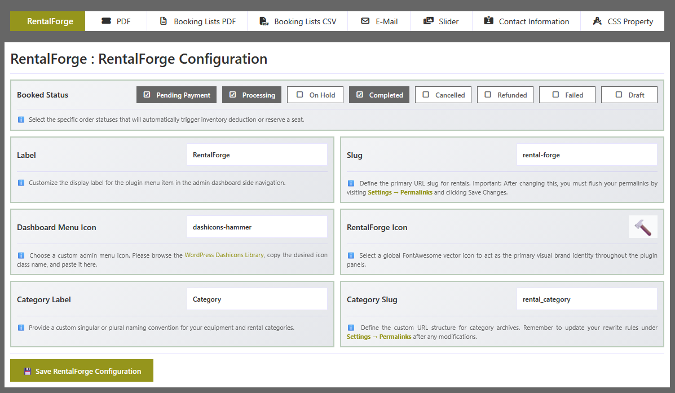This screenshot has width=675, height=393.
Task: Go to the Contact Information tab
Action: pyautogui.click(x=527, y=21)
